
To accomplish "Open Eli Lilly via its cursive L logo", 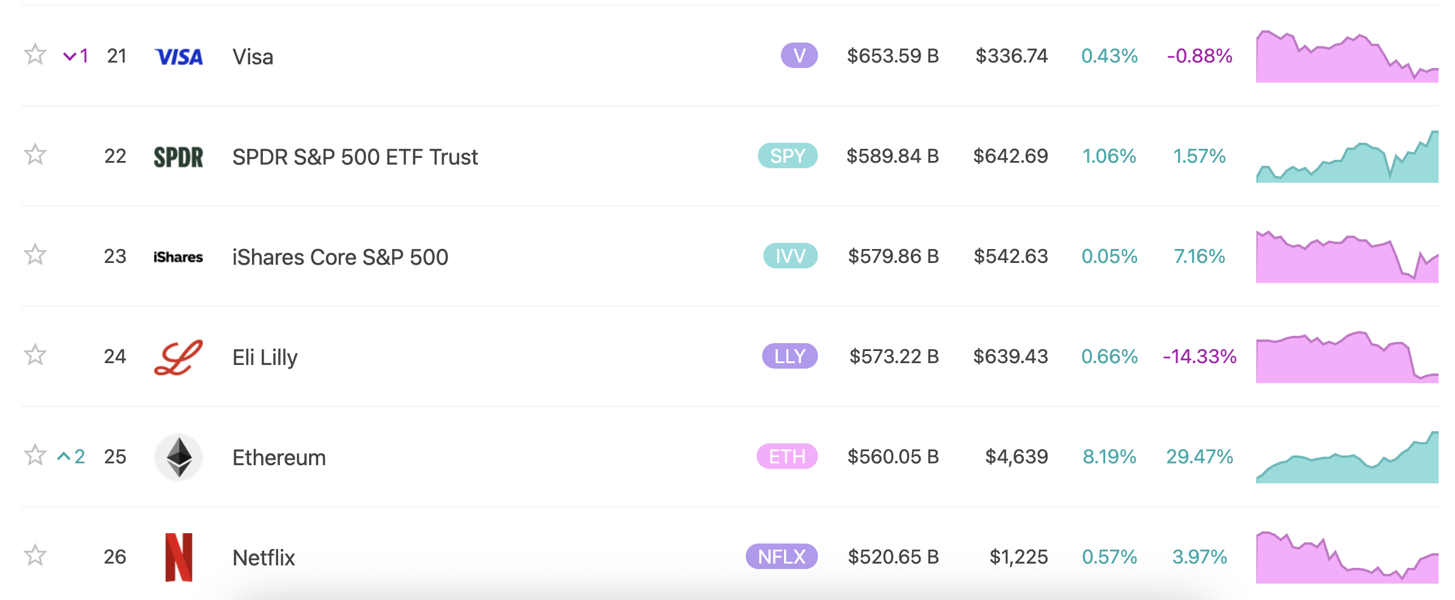I will tap(179, 356).
